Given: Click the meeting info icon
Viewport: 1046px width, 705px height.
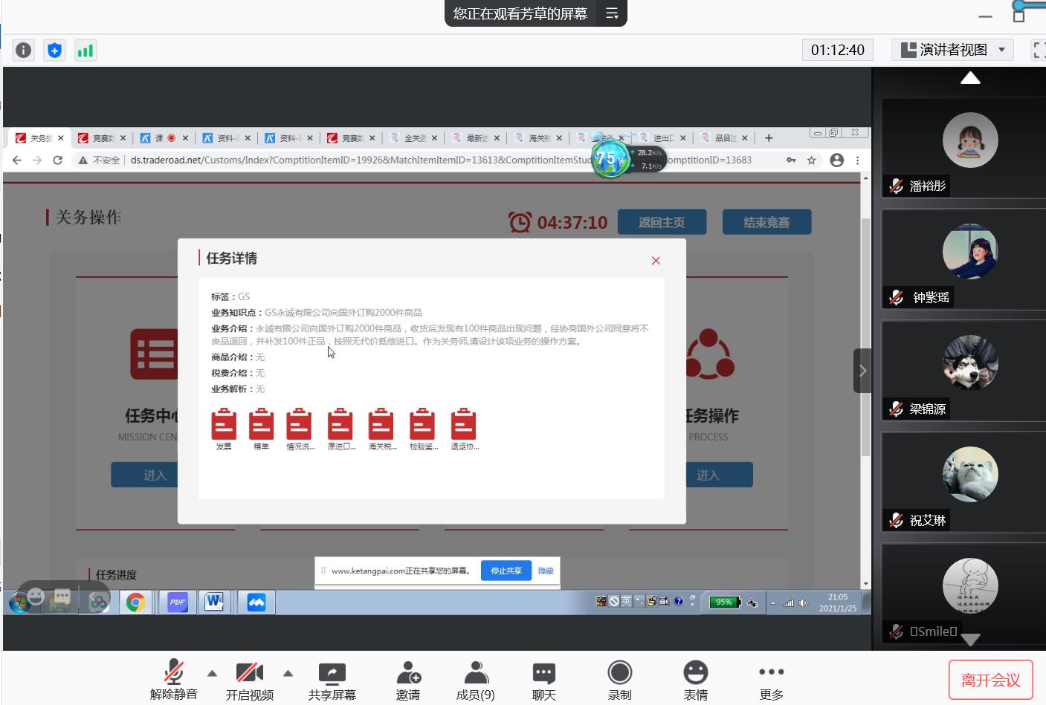Looking at the screenshot, I should click(24, 50).
